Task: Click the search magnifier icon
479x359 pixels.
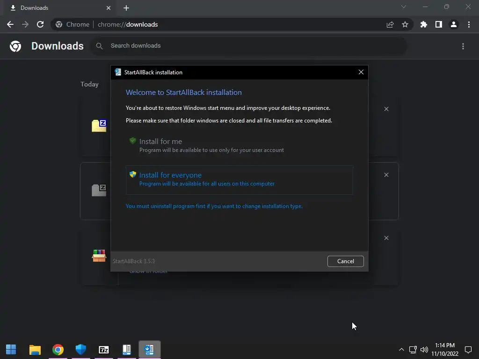Action: 99,46
